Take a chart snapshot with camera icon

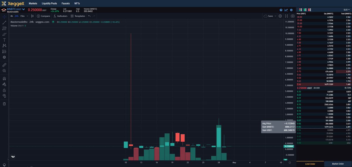pos(292,16)
